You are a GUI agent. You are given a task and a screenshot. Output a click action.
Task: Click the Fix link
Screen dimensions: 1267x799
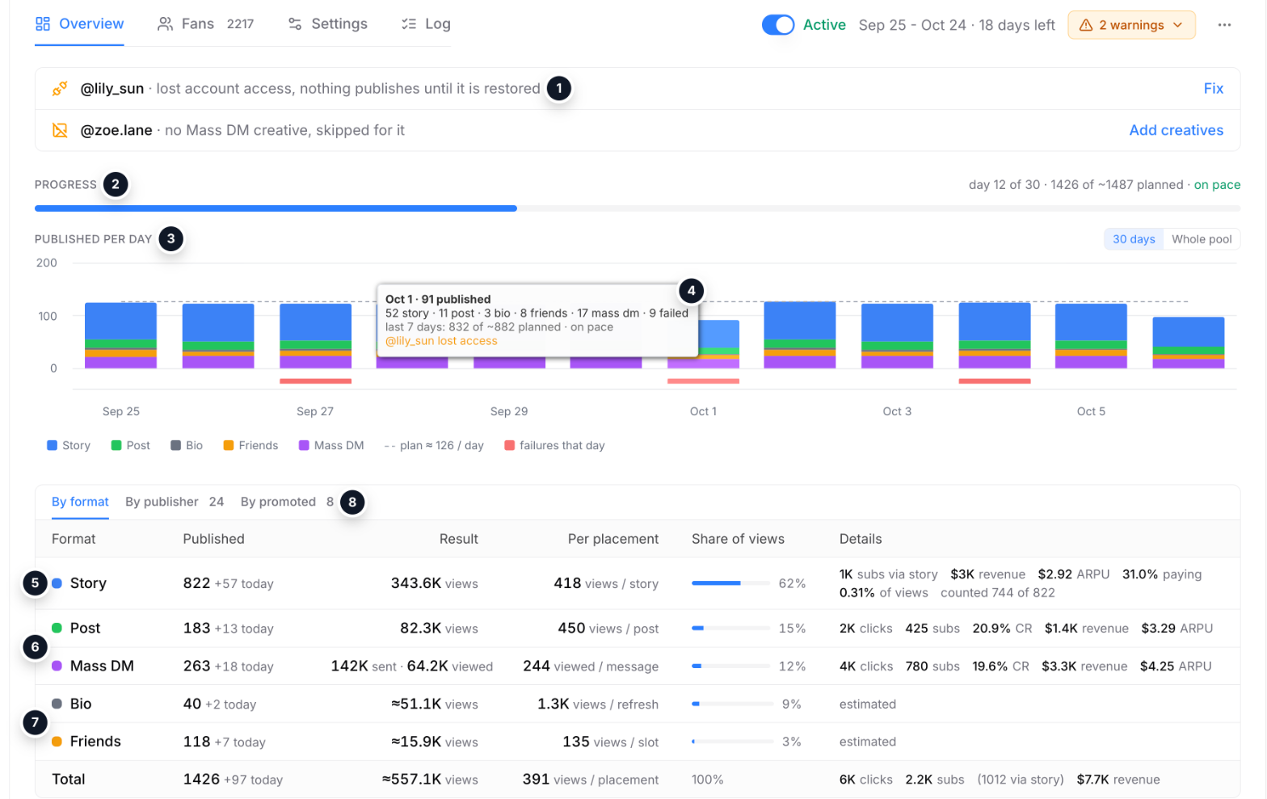pyautogui.click(x=1213, y=89)
